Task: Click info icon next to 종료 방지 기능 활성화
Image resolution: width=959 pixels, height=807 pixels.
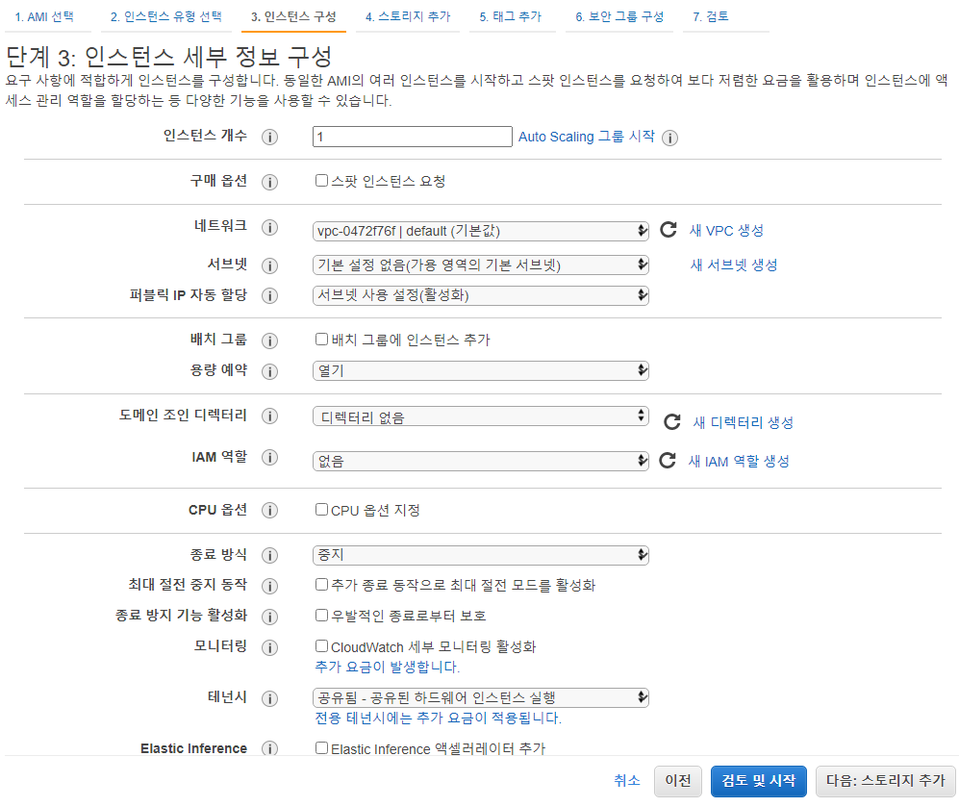Action: (269, 617)
